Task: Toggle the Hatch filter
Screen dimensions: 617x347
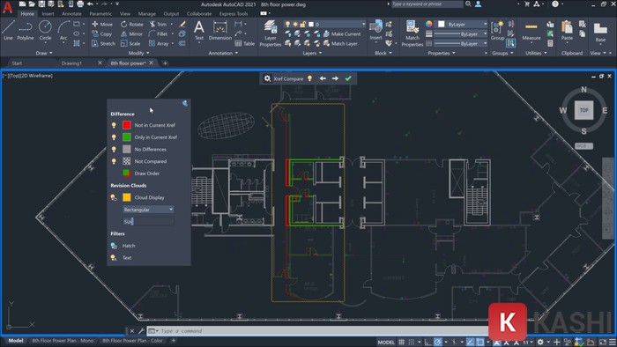Action: tap(114, 246)
